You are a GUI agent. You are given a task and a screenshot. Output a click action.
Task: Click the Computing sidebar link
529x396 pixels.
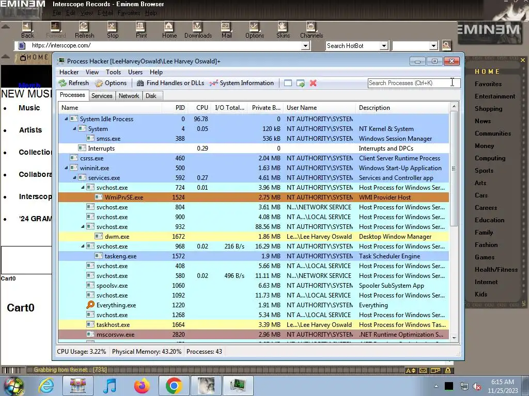[490, 158]
